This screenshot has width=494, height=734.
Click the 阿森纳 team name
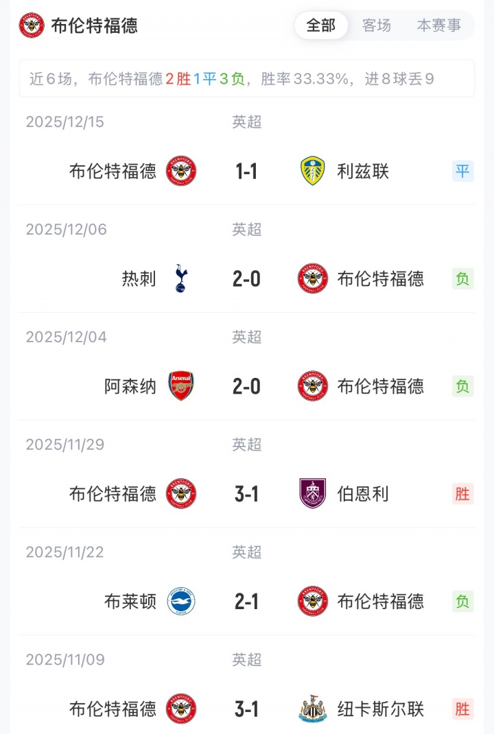[x=130, y=386]
